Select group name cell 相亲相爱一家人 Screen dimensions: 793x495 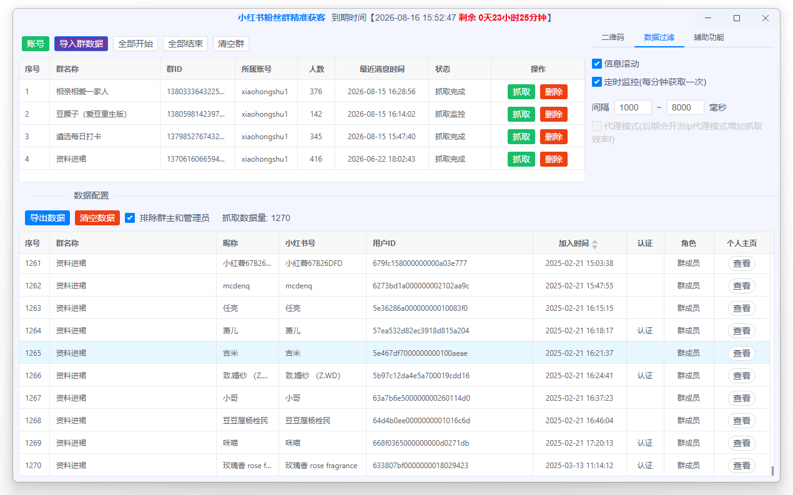click(x=105, y=92)
